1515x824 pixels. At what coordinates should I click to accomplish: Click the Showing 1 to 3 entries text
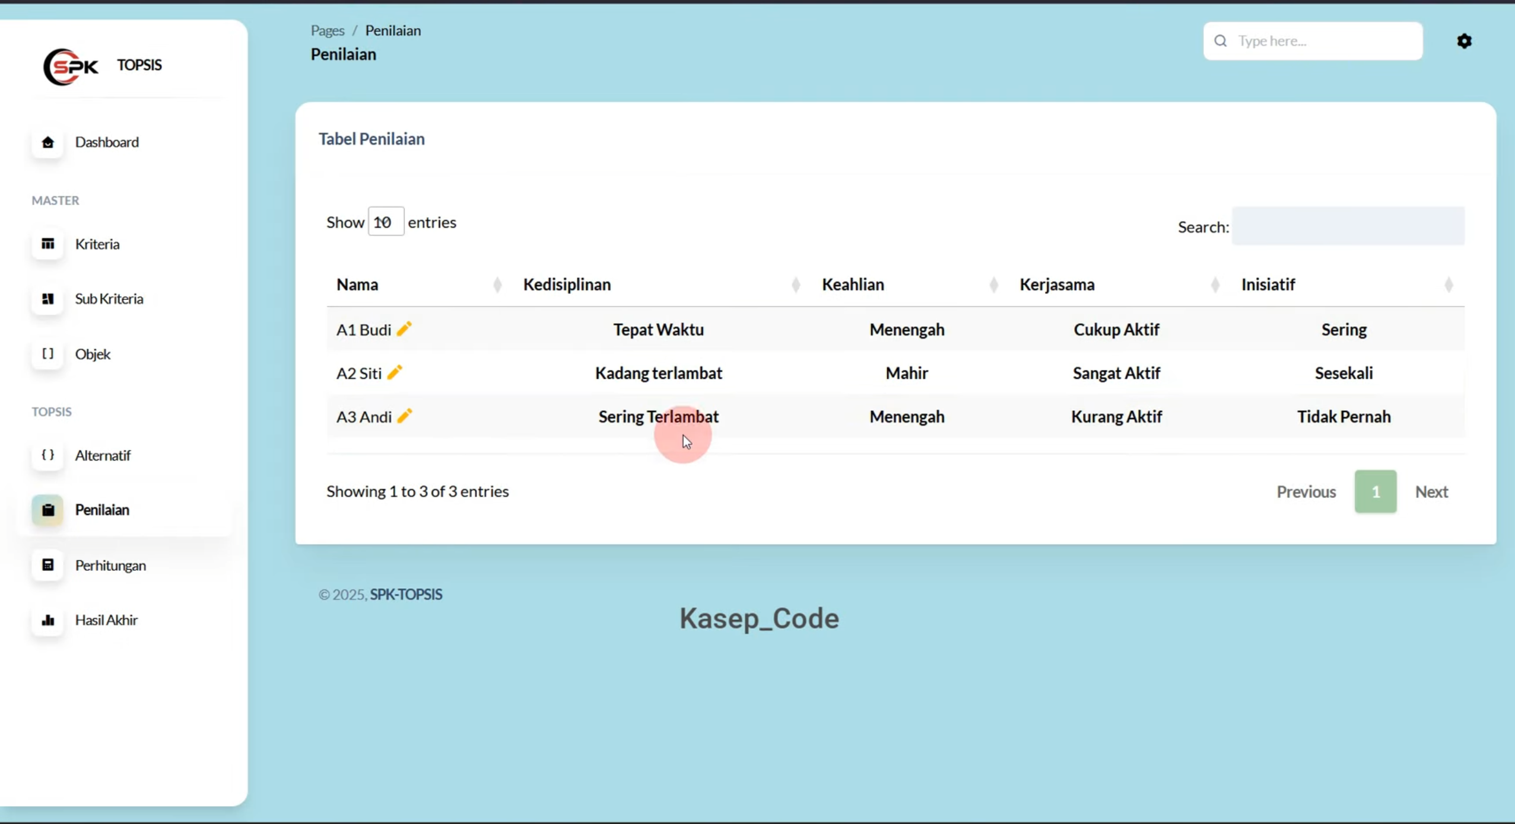click(417, 491)
